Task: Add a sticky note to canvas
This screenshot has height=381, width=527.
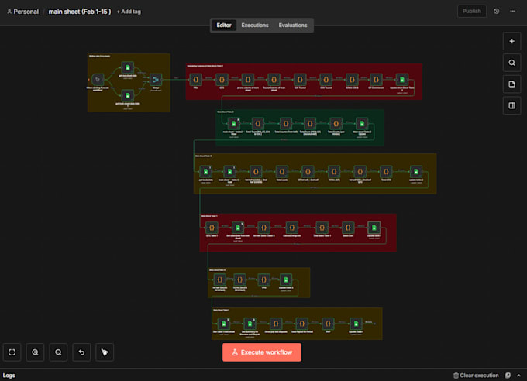Action: [x=511, y=84]
